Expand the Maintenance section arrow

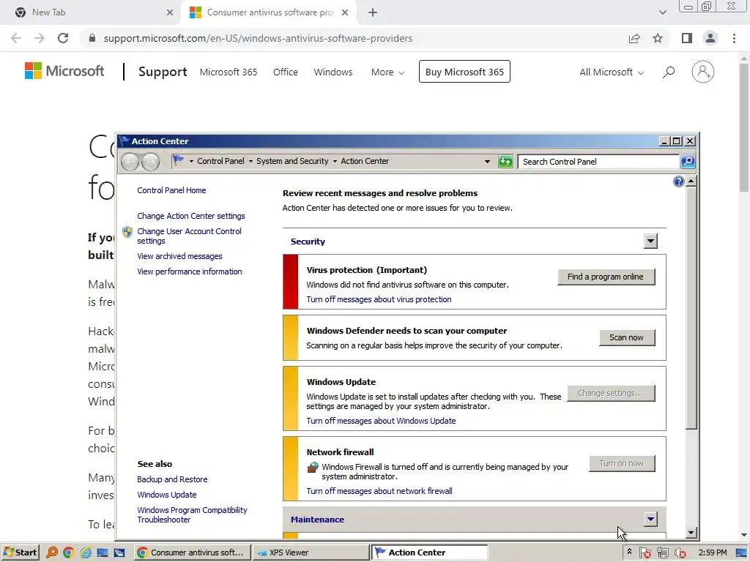[650, 519]
